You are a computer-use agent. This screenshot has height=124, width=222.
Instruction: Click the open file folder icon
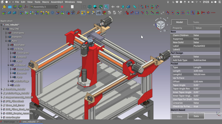coord(10,7)
